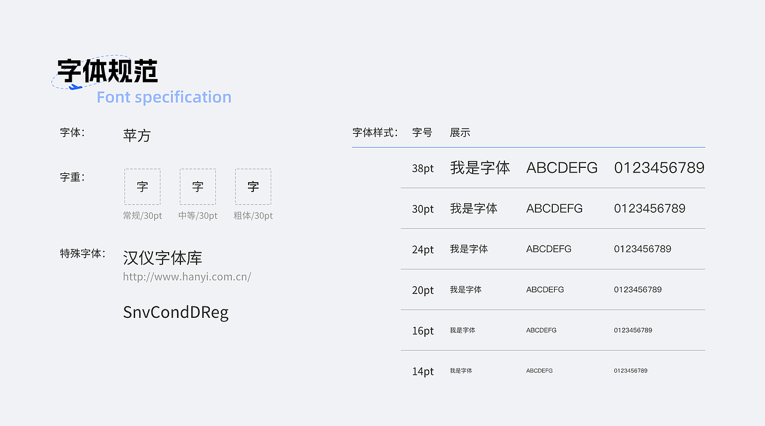Click the 38pt size label
The image size is (765, 426).
point(423,168)
